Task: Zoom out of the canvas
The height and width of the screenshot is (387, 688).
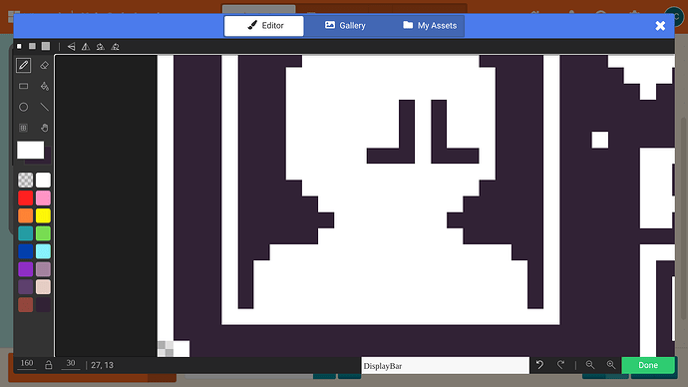Action: point(590,365)
